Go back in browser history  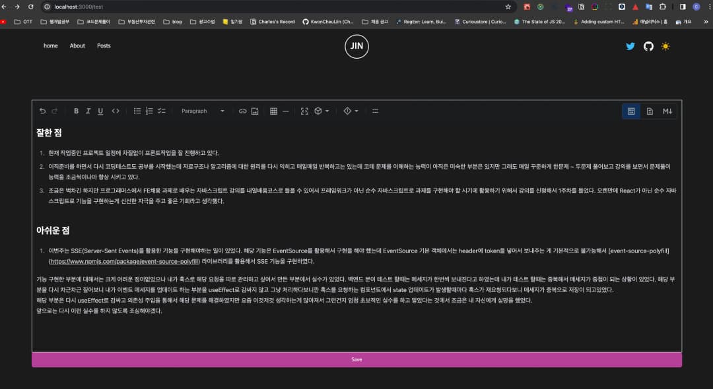4,7
